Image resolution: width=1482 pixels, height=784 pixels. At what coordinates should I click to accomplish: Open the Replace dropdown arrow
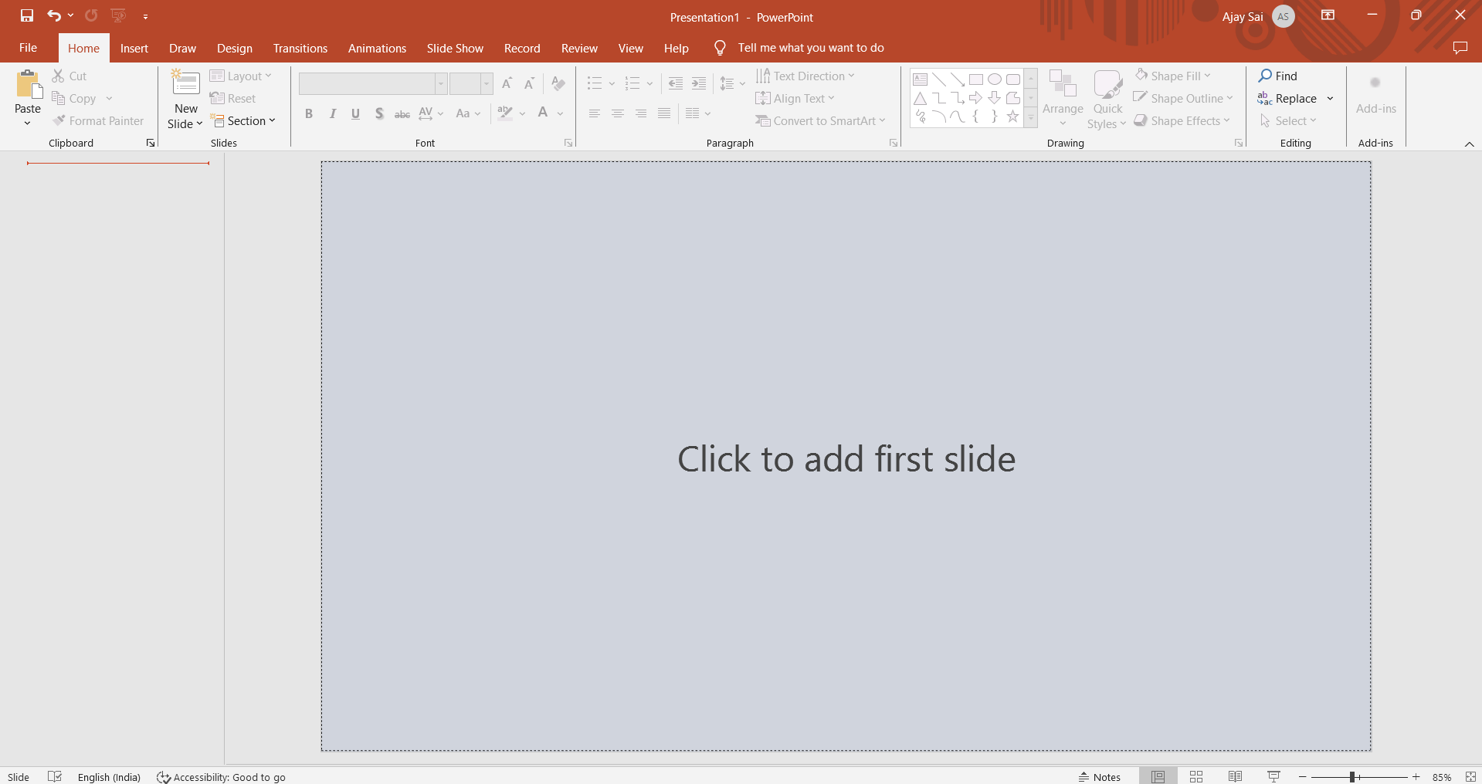[x=1330, y=99]
